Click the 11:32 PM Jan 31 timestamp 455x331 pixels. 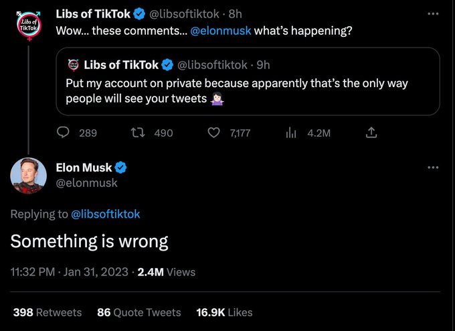[x=70, y=271]
